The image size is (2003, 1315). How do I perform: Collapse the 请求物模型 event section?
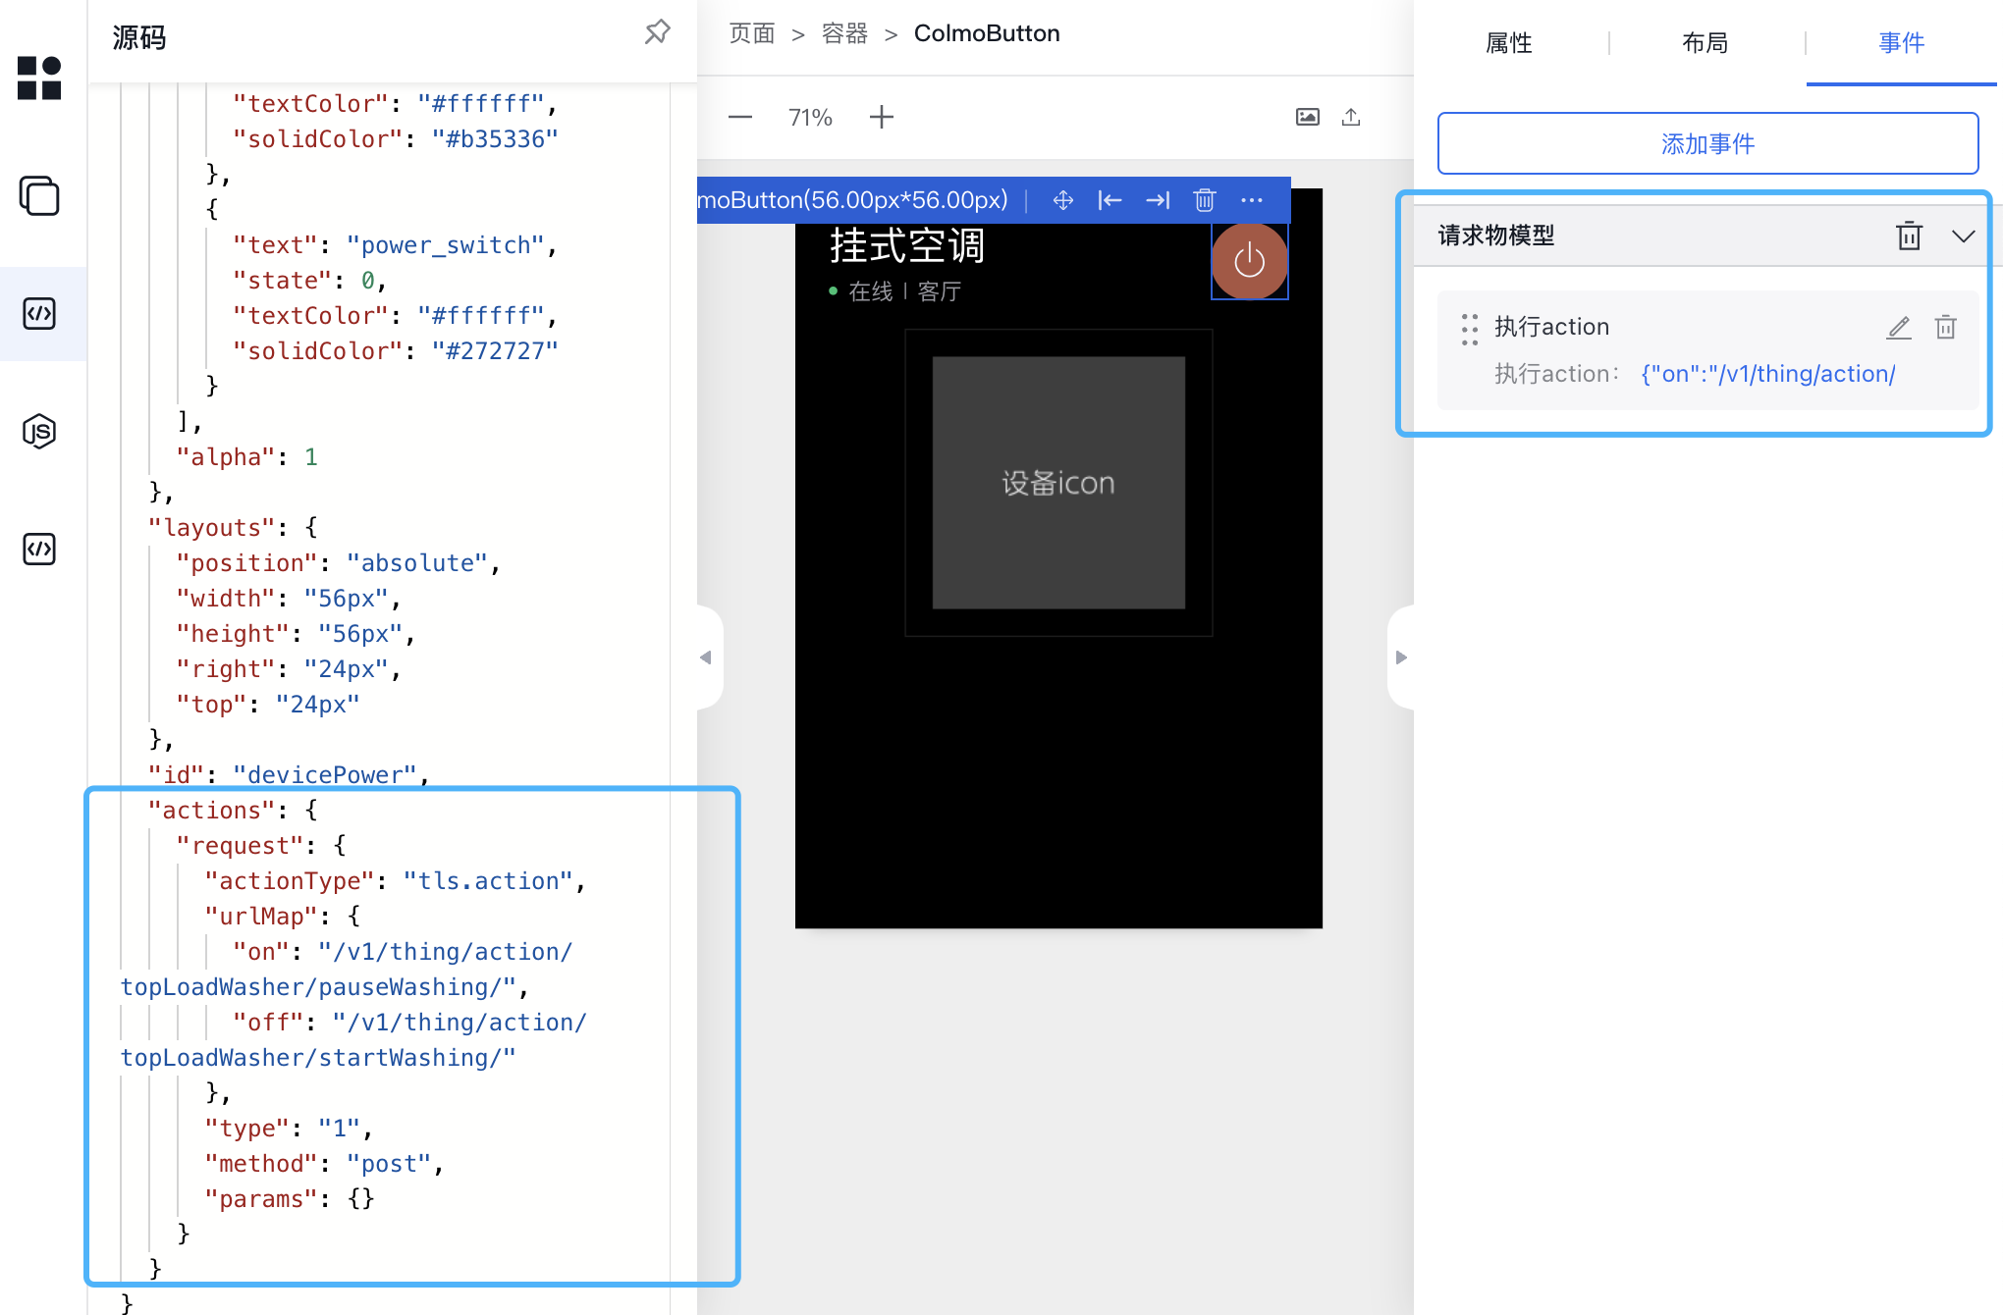[1964, 237]
